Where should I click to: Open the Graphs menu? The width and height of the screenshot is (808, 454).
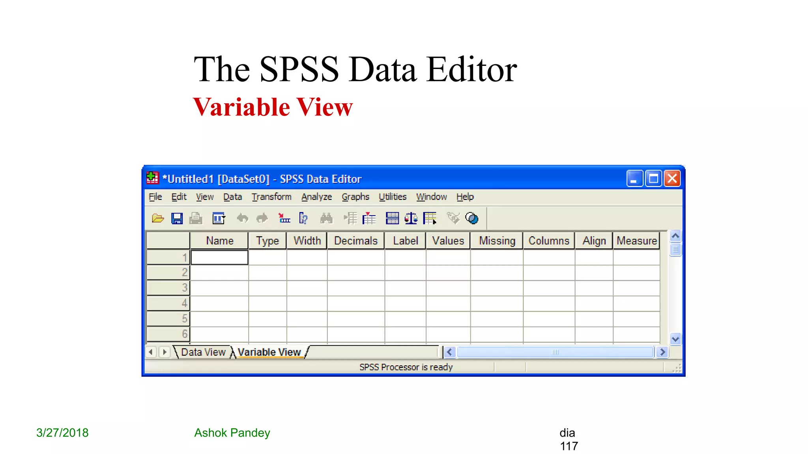coord(355,197)
